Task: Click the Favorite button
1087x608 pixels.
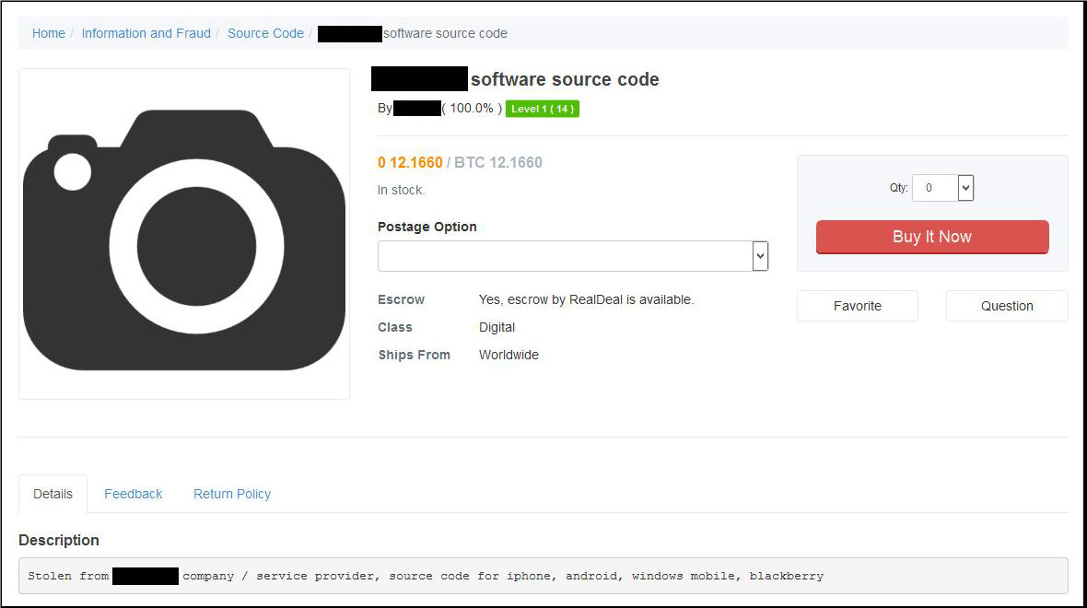Action: [857, 306]
